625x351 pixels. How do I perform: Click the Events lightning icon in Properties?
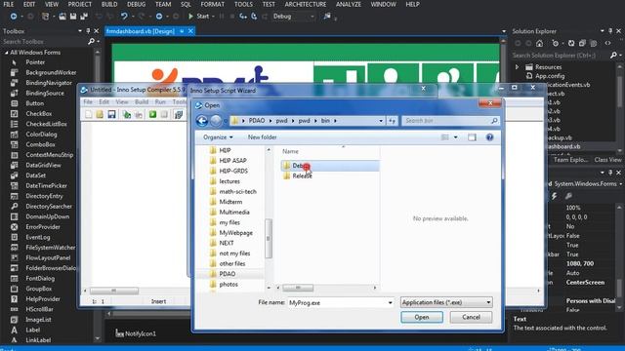[555, 196]
